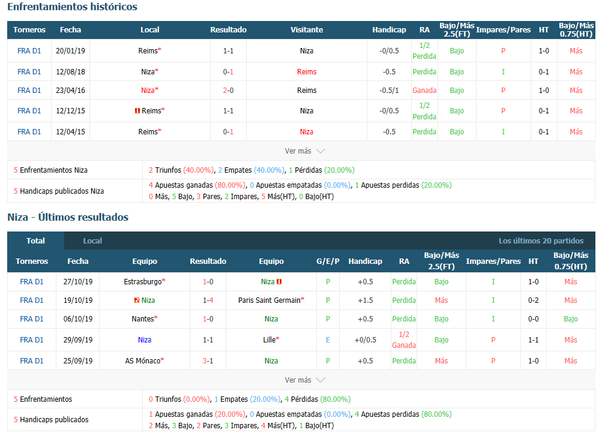602x436 pixels.
Task: Click the 1-1 result of Niza vs Lille
Action: pyautogui.click(x=208, y=340)
